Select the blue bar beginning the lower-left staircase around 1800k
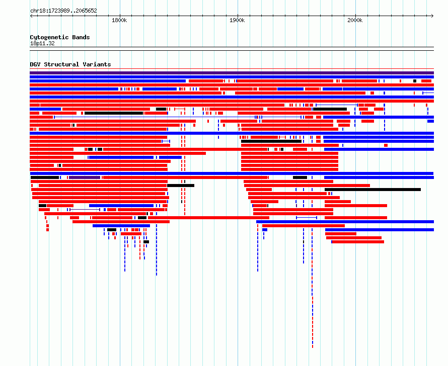 coord(121,226)
